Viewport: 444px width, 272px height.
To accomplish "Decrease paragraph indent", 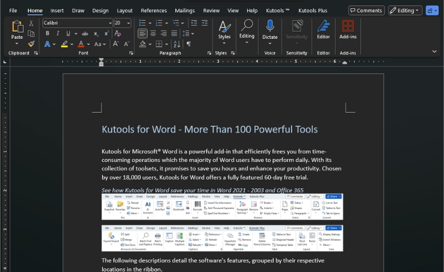I will tap(194, 23).
